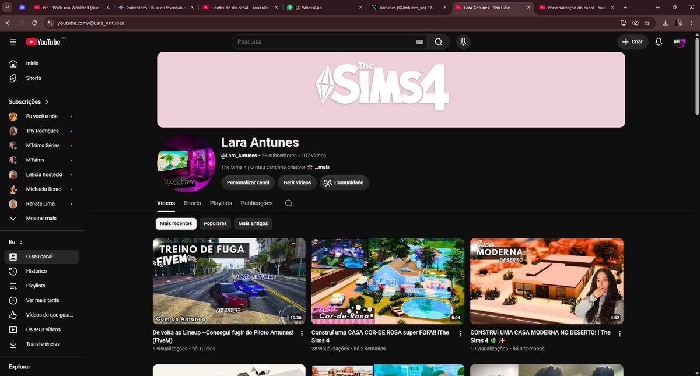700x376 pixels.
Task: Open the on-screen keyboard icon in search
Action: [x=419, y=42]
